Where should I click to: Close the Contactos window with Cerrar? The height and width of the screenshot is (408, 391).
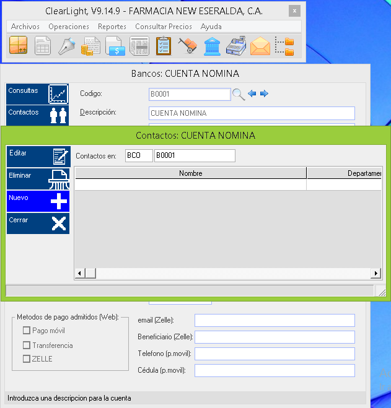click(x=38, y=224)
